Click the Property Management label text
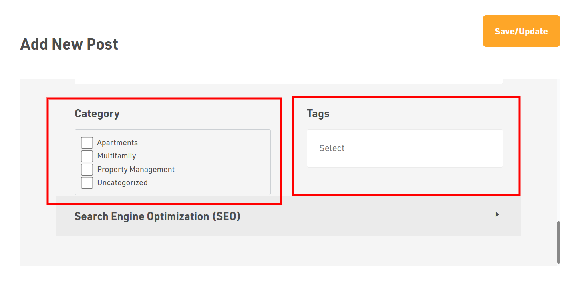 pos(136,170)
